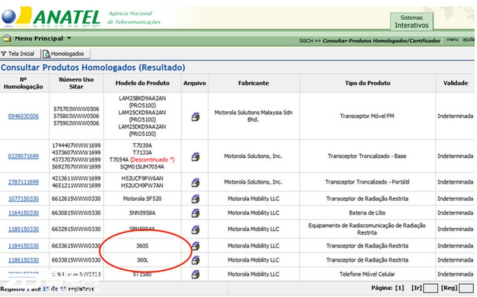The width and height of the screenshot is (477, 297).
Task: Click Sitar number 6630815WWW0330
Action: pos(76,213)
